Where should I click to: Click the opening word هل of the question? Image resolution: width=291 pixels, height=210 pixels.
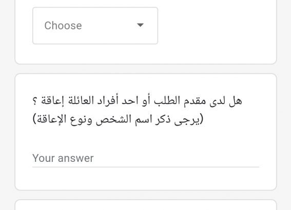tap(236, 101)
